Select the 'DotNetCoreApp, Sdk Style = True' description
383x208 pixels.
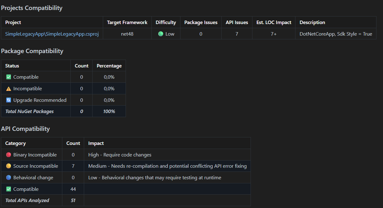(336, 34)
